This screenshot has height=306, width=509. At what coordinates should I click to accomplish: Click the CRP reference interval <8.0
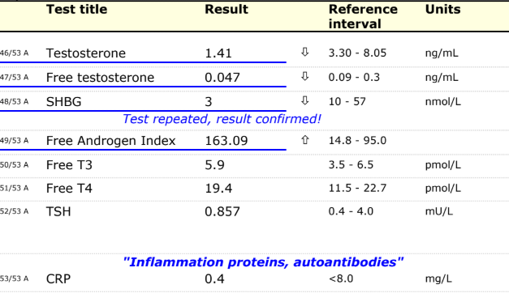pos(341,278)
